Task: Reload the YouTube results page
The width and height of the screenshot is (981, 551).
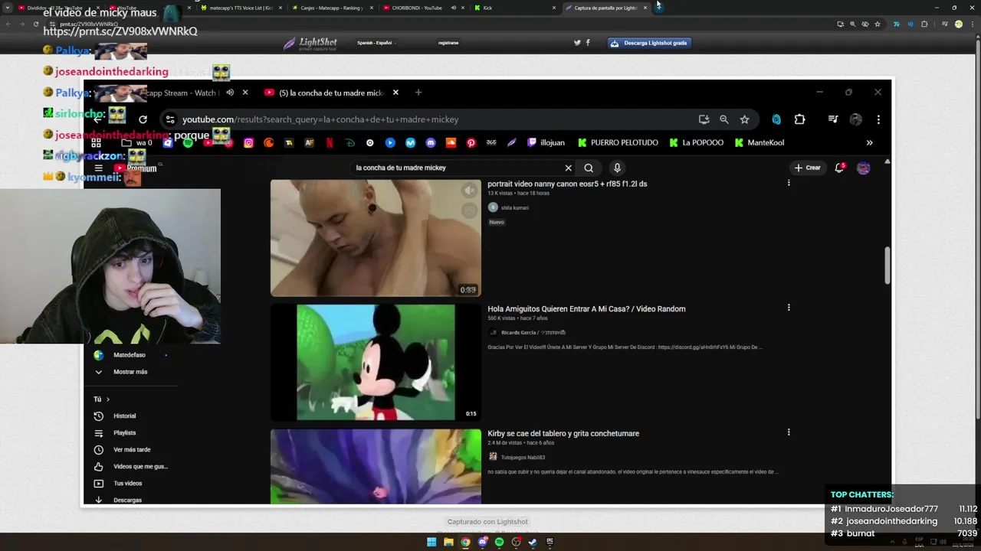Action: [x=143, y=119]
